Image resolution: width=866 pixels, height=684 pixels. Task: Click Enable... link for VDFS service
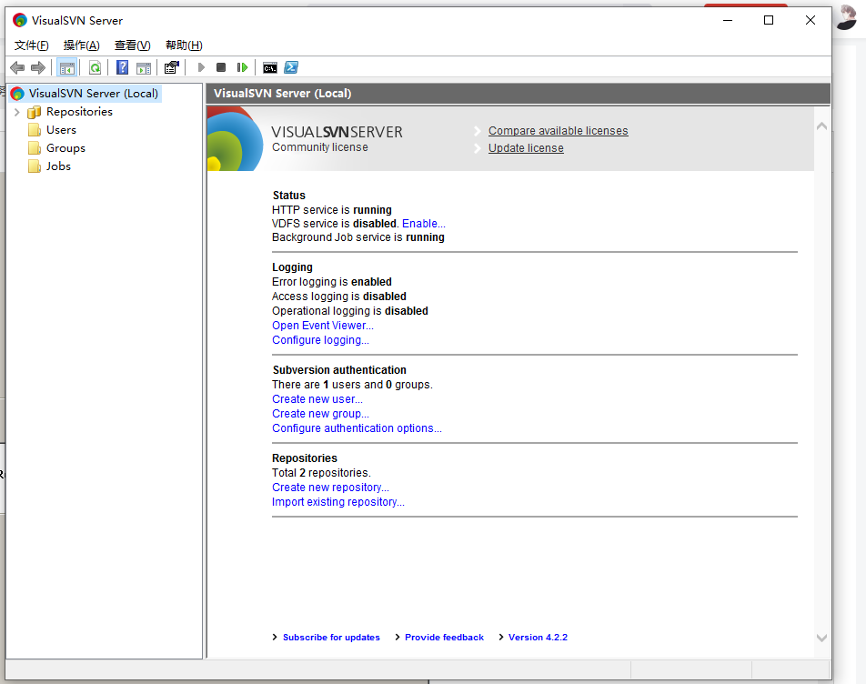coord(424,224)
